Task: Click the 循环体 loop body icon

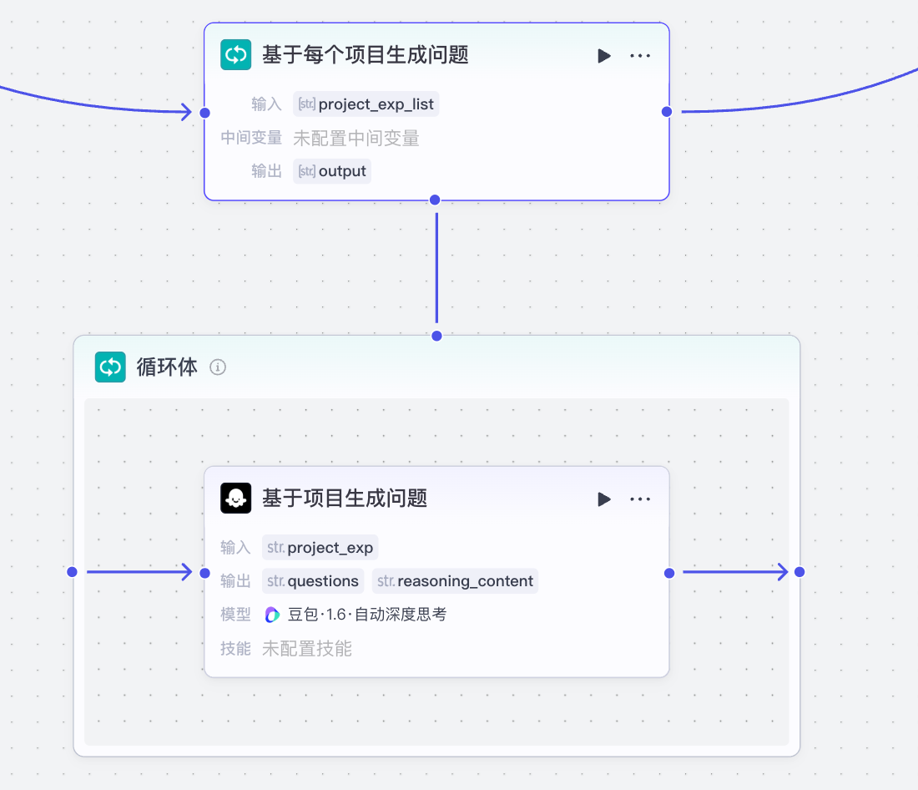Action: 110,367
